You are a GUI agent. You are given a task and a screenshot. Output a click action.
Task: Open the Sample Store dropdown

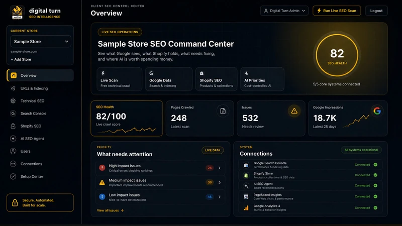pyautogui.click(x=41, y=42)
